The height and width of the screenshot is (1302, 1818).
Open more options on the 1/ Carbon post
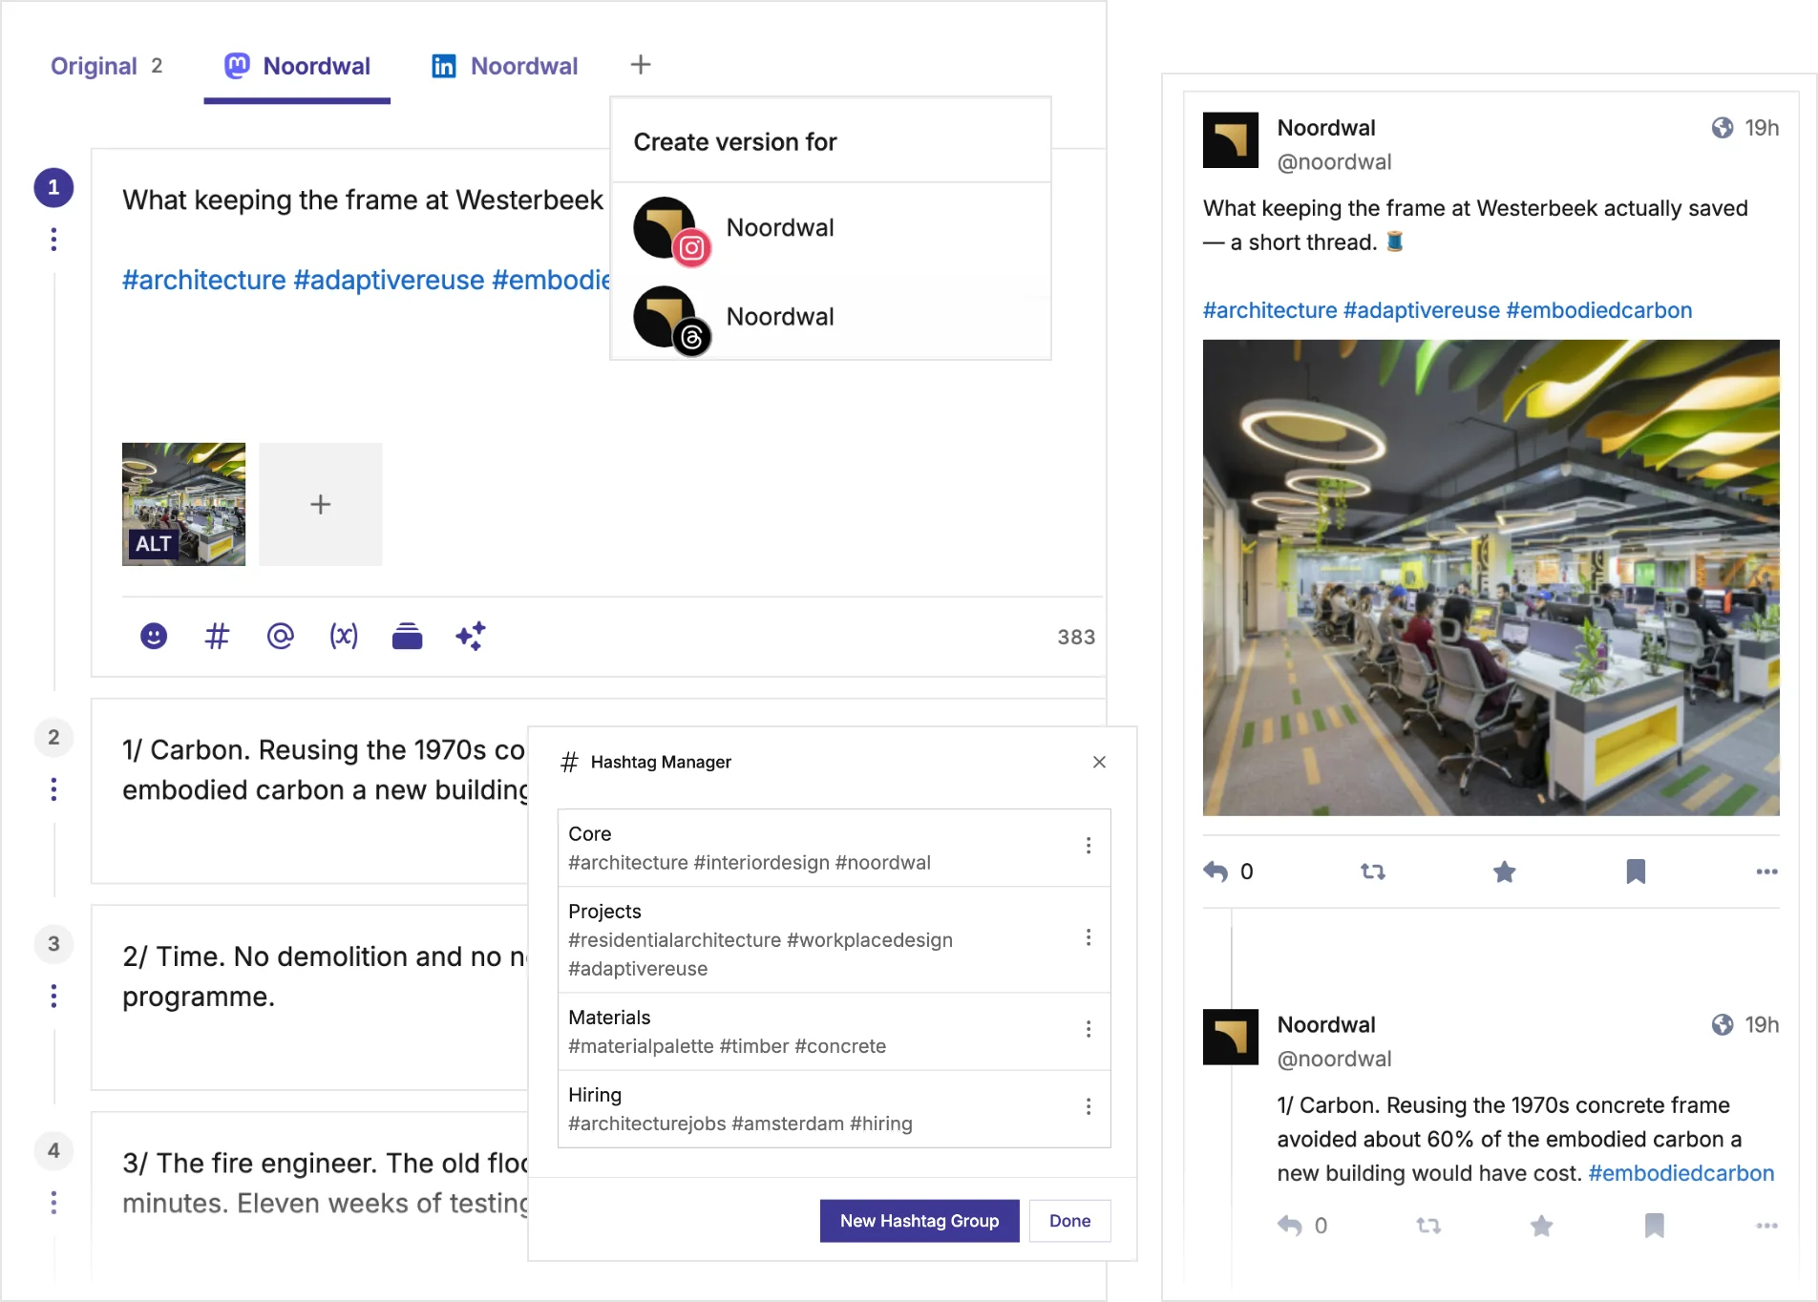click(1766, 1226)
